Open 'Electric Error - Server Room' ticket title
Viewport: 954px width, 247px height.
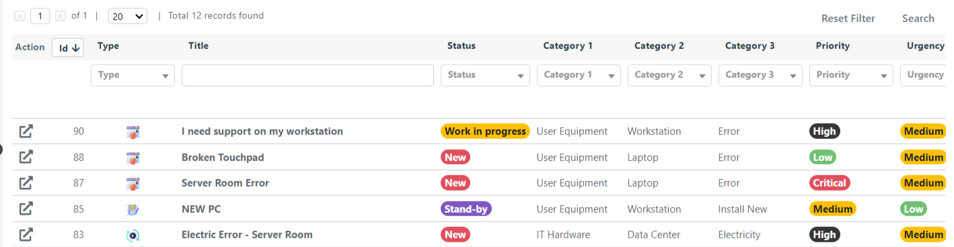click(247, 235)
